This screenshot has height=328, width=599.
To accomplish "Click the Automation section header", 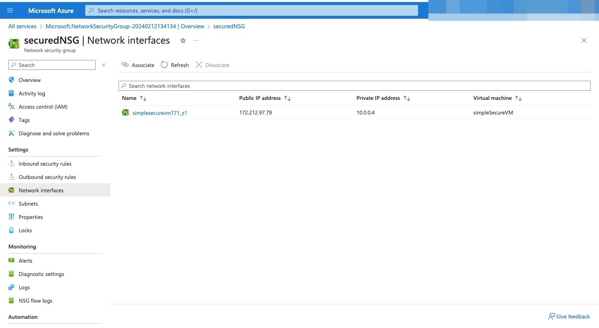I will pos(23,317).
